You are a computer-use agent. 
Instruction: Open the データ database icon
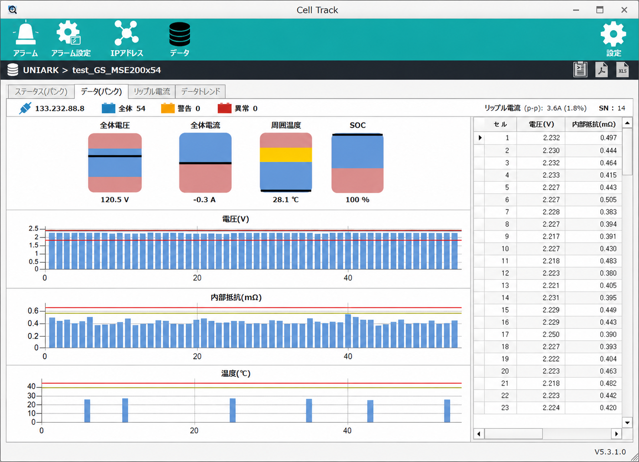[179, 39]
